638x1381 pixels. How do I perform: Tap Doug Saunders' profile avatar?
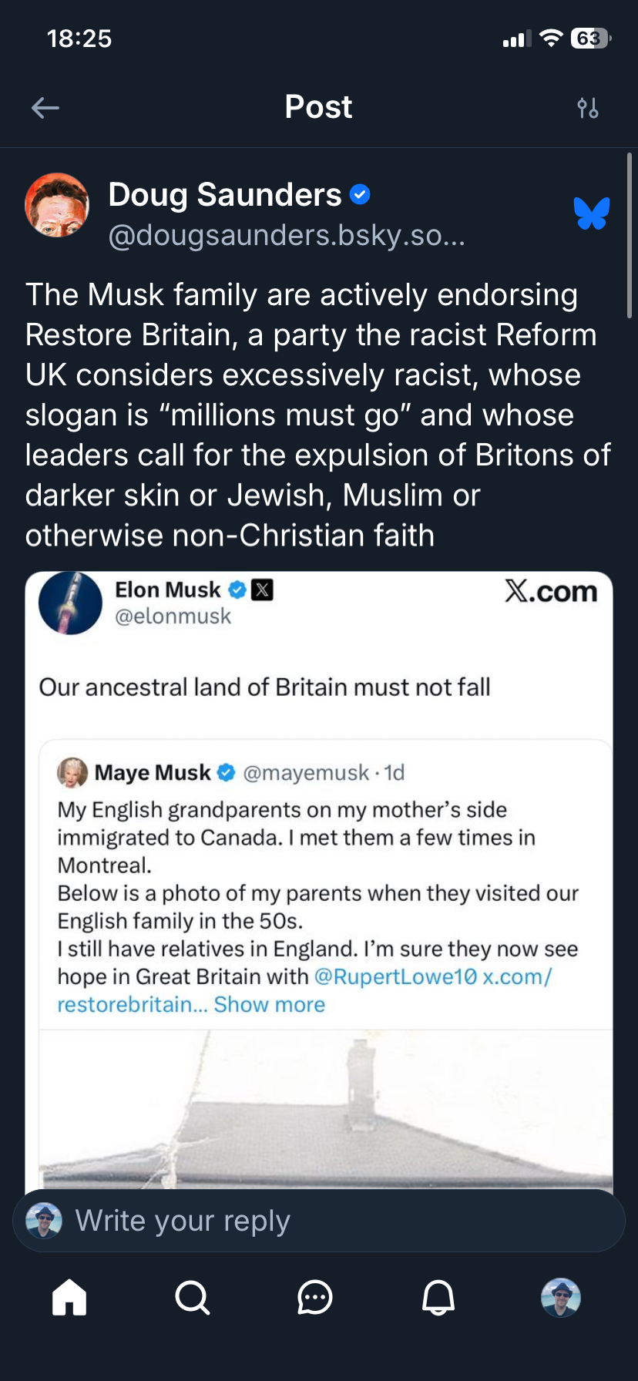[x=57, y=205]
